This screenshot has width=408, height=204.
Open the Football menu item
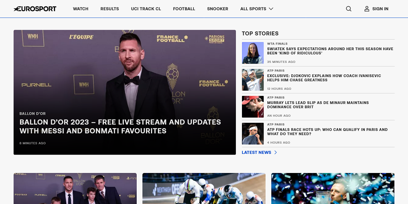pos(184,9)
